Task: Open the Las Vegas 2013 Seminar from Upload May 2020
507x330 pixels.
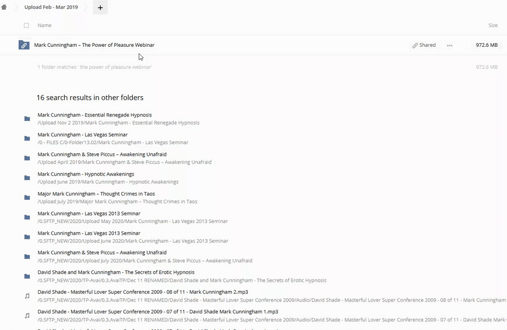Action: (89, 214)
